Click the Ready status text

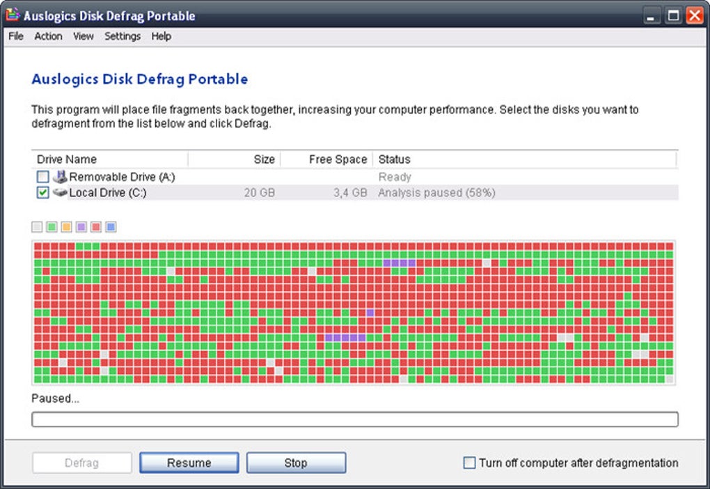(x=395, y=177)
